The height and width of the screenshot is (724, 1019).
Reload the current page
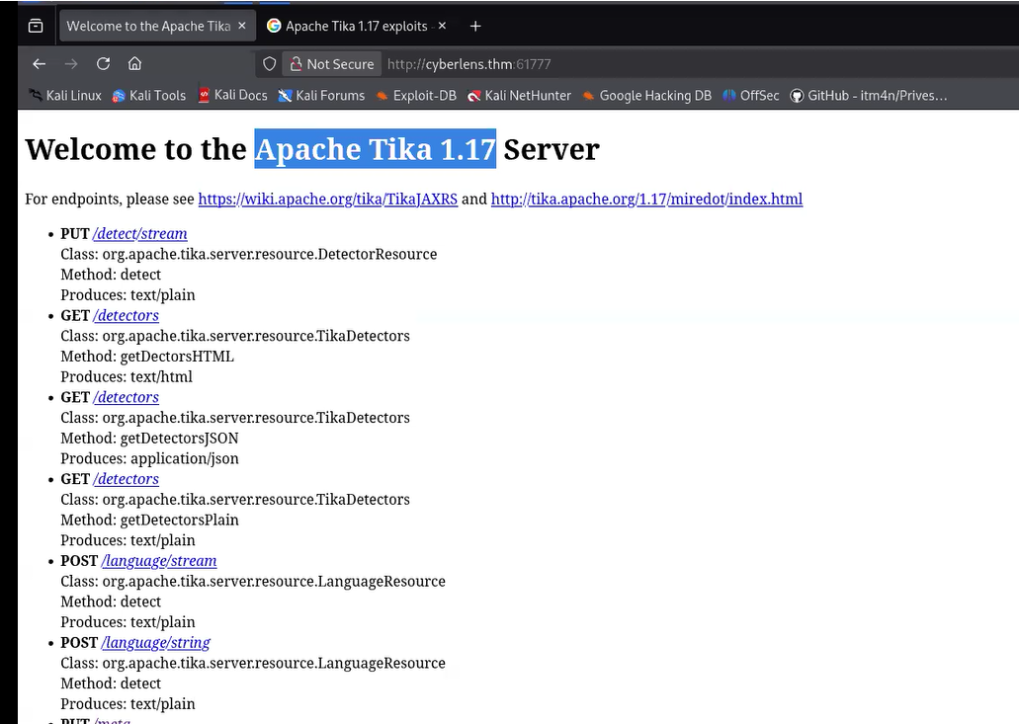pos(103,63)
